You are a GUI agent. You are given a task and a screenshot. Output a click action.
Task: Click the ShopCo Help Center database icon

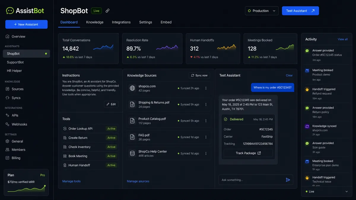132,153
